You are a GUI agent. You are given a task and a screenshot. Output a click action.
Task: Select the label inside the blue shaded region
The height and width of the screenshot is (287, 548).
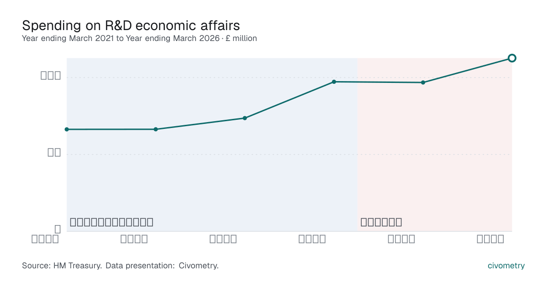pos(111,222)
